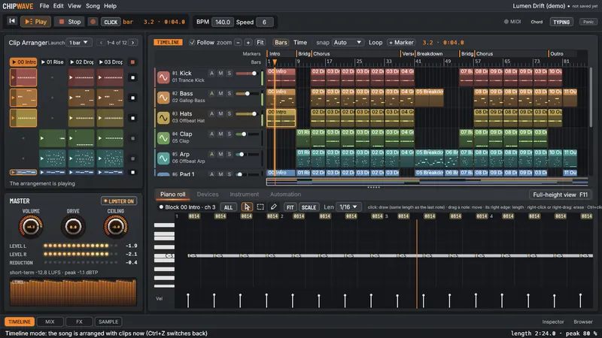This screenshot has height=338, width=602.
Task: Switch to the Devices tab
Action: [x=208, y=195]
